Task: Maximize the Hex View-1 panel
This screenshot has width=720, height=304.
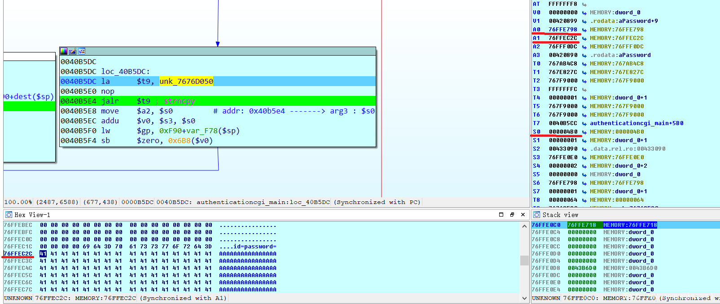Action: [x=501, y=215]
